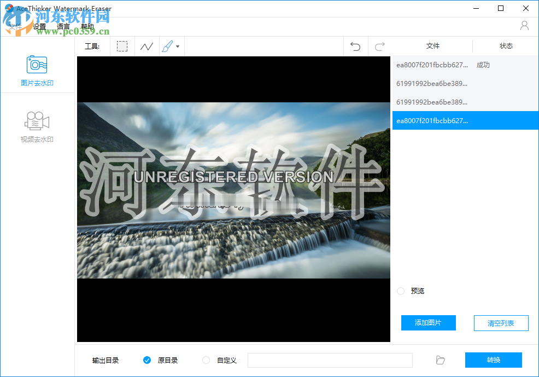Open the 设置 menu
Image resolution: width=539 pixels, height=377 pixels.
(x=39, y=26)
